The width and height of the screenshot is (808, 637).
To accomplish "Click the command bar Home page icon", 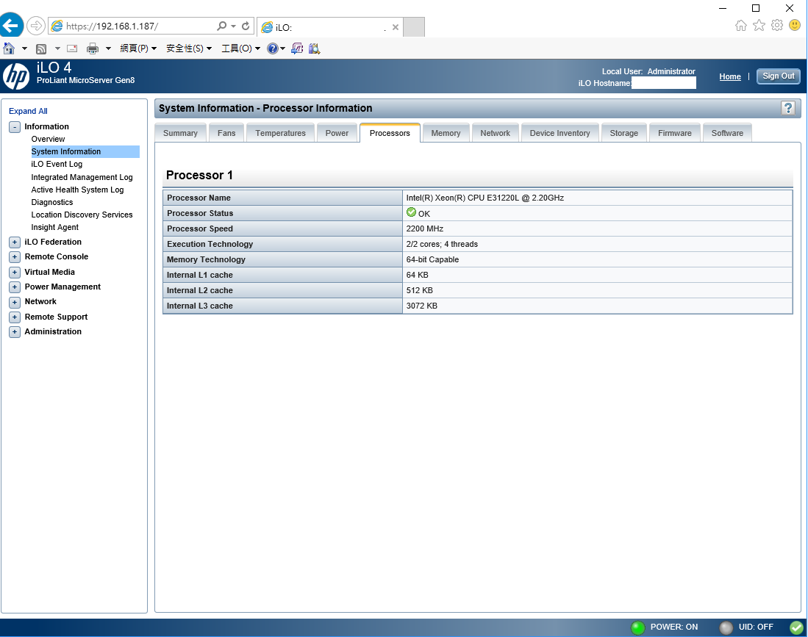I will [x=9, y=48].
